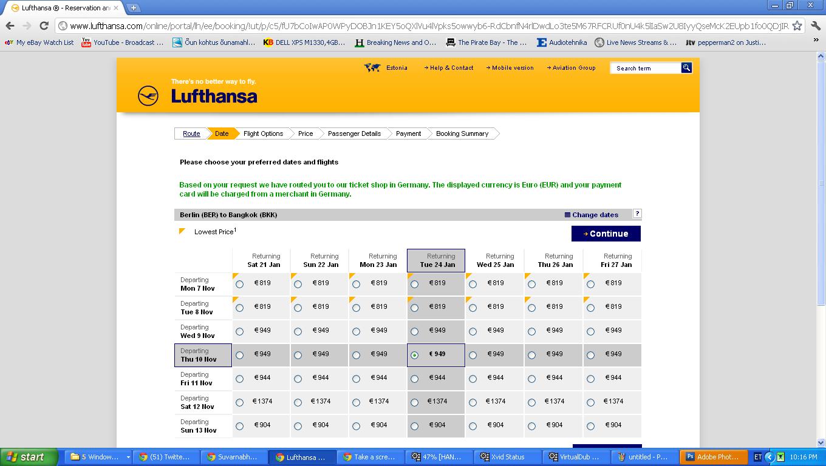Screen dimensions: 826x466
Task: Switch to Suvarnabhumi taskbar Chrome window
Action: [235, 457]
